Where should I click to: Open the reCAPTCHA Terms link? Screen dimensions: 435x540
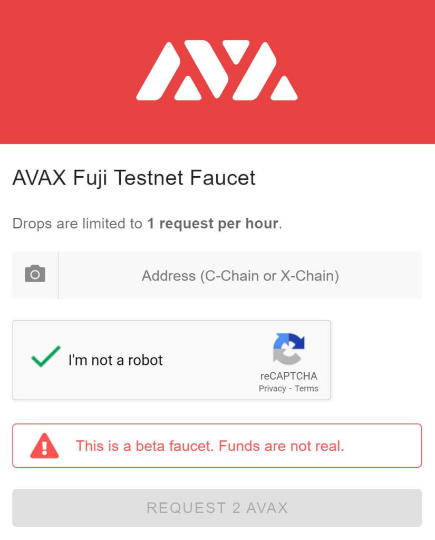[x=306, y=389]
